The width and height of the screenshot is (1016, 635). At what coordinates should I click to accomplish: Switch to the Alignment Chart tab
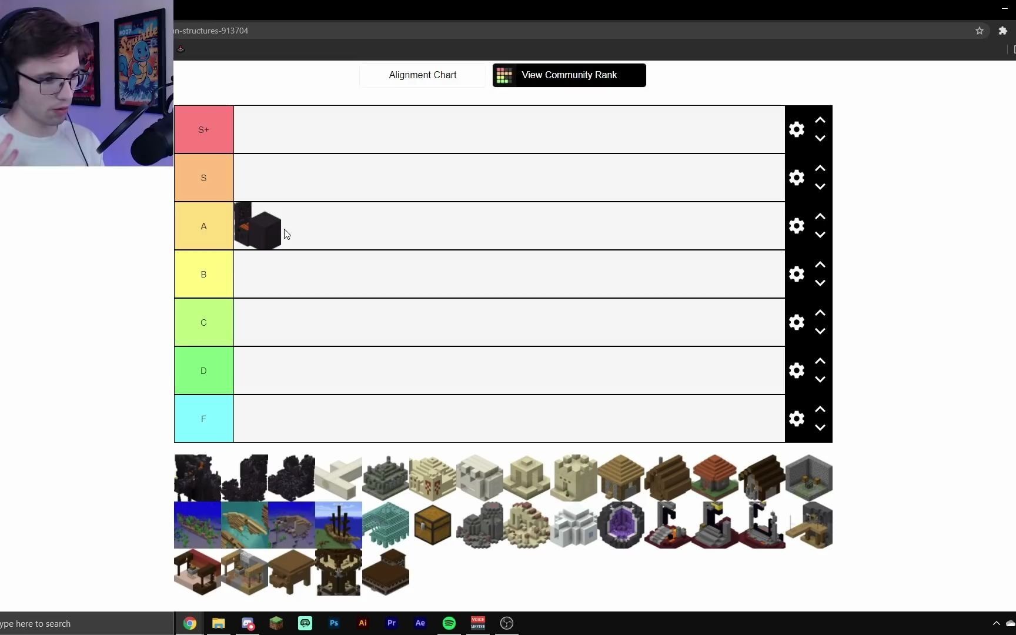422,75
